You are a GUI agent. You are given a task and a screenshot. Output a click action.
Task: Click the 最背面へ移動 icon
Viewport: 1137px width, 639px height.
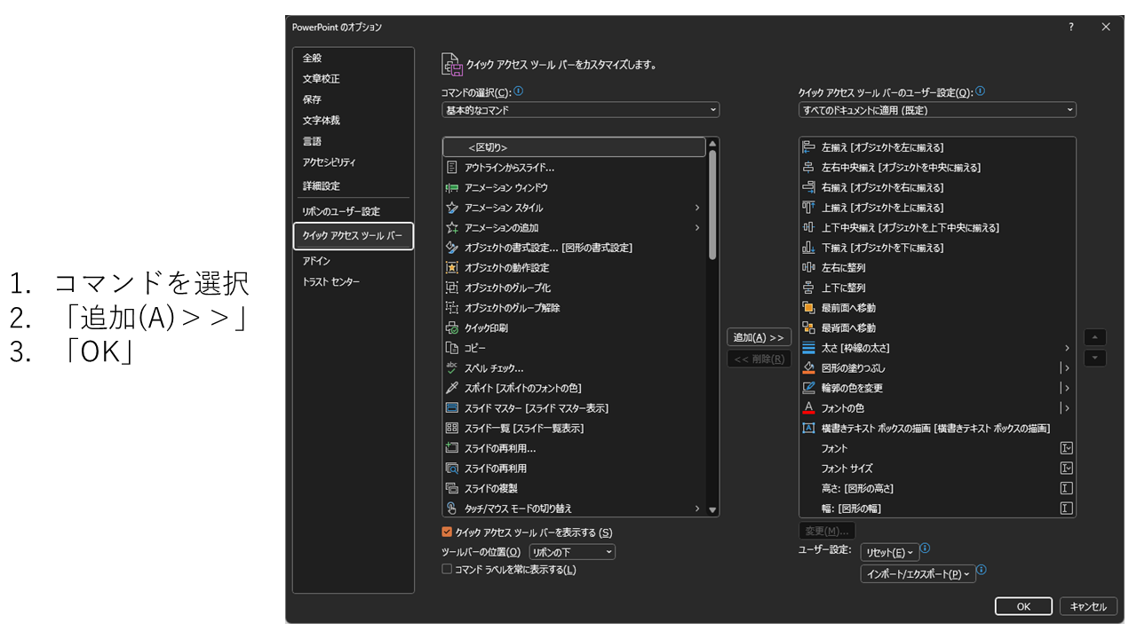[808, 327]
